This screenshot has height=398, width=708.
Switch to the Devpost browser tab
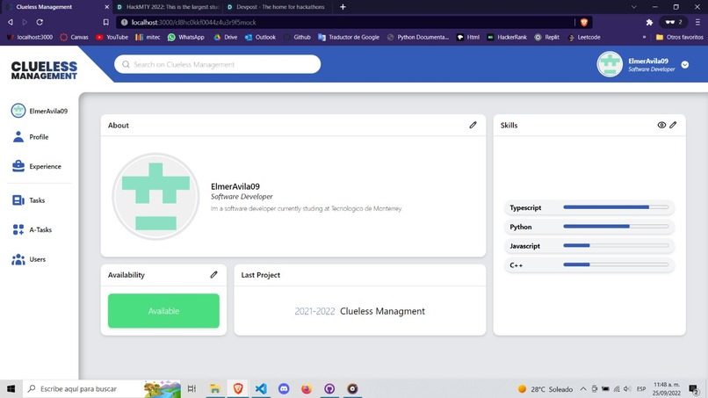point(276,7)
